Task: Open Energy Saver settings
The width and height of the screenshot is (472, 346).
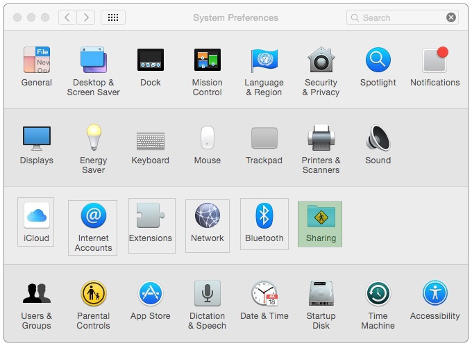Action: tap(93, 149)
